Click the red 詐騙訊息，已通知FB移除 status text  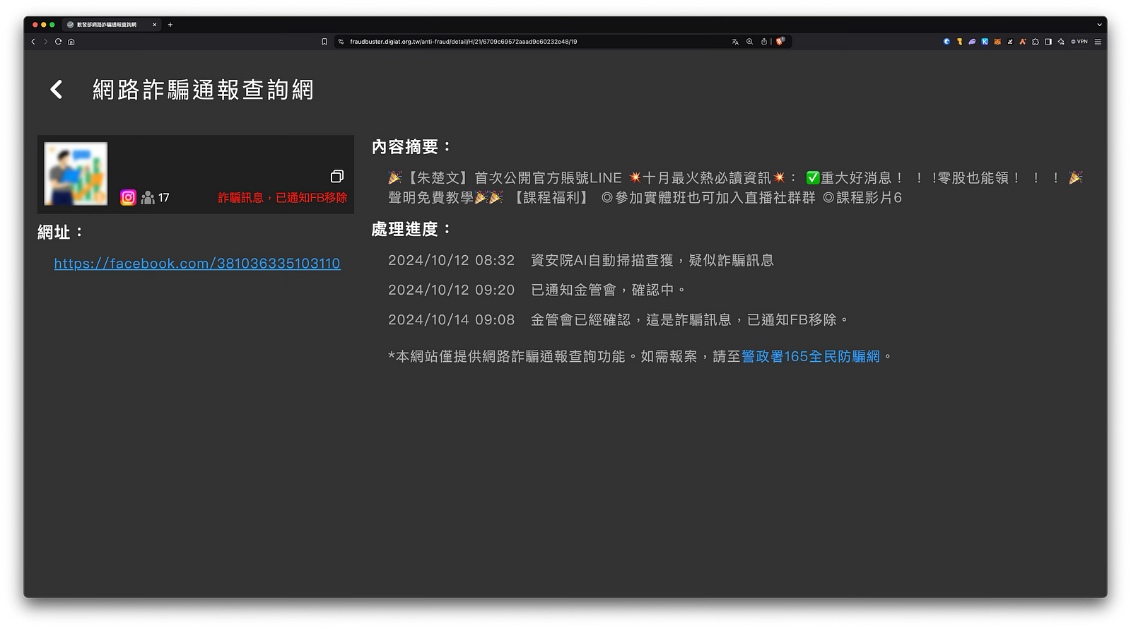(x=283, y=198)
